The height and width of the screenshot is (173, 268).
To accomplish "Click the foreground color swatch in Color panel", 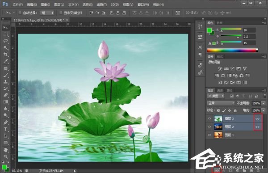I will tap(209, 30).
